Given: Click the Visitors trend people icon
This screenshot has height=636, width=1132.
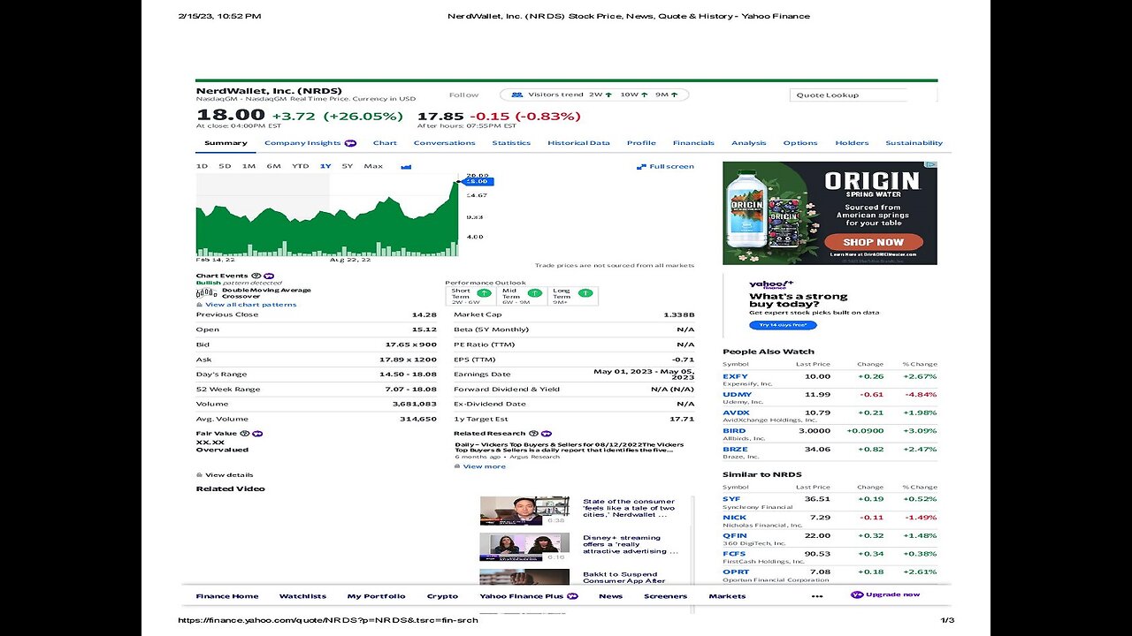Looking at the screenshot, I should [519, 95].
